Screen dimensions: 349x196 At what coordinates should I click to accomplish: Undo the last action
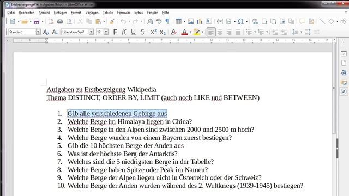pyautogui.click(x=123, y=21)
